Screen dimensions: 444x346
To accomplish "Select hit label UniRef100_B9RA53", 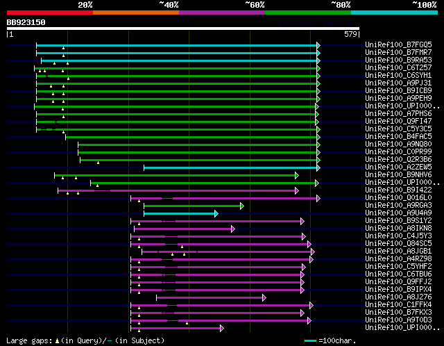I will (398, 60).
